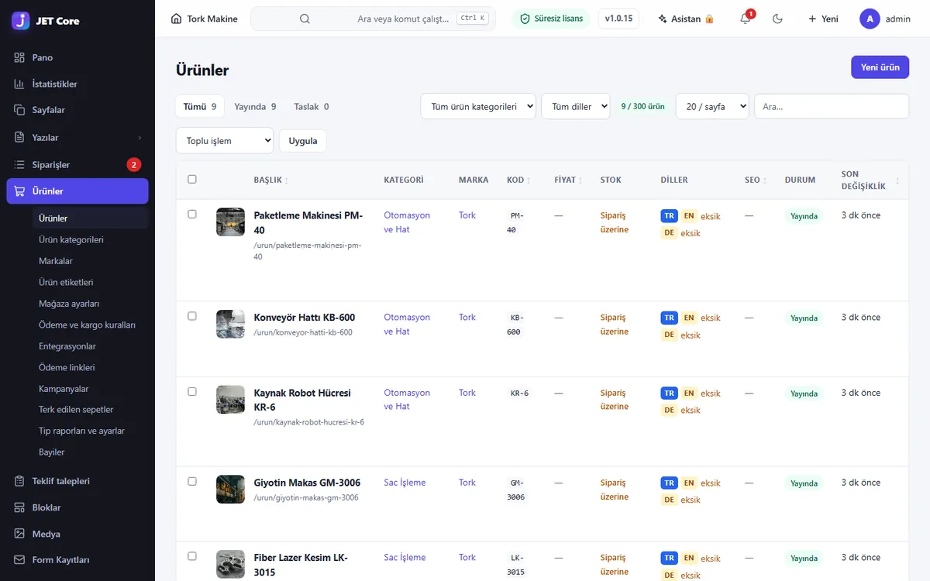Click the Yazılar document icon
The image size is (930, 581).
point(19,137)
